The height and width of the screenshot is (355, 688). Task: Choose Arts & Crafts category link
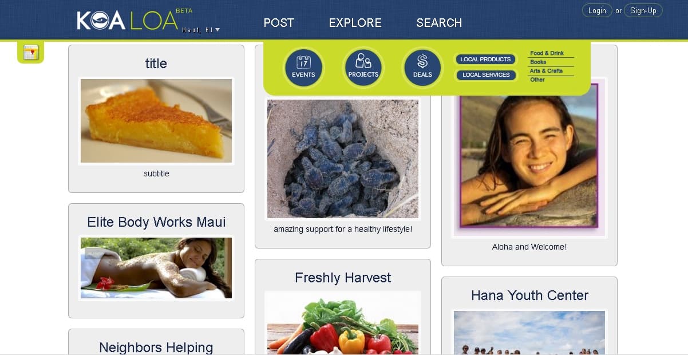546,71
